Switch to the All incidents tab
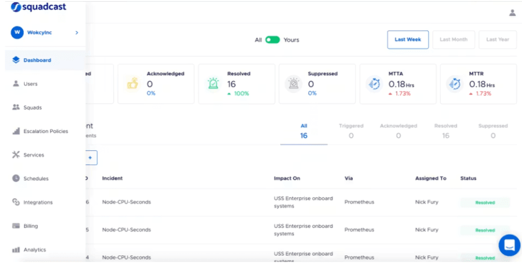The width and height of the screenshot is (522, 266). [304, 131]
